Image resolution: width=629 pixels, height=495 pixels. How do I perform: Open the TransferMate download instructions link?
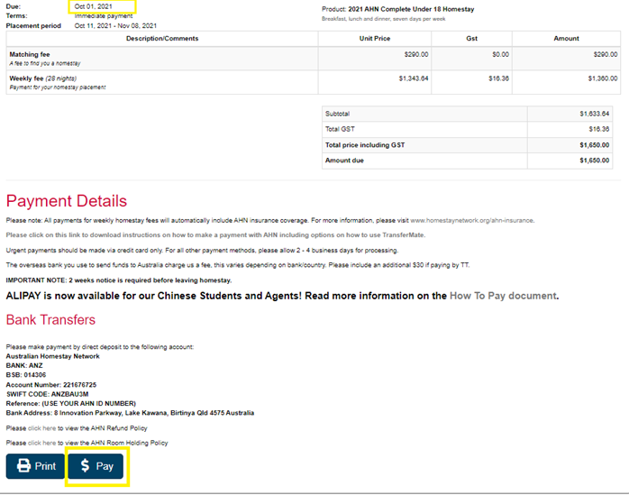point(214,234)
